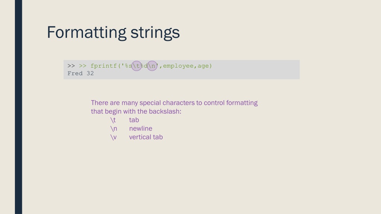
Task: Click the "tab" description text
Action: tap(134, 120)
